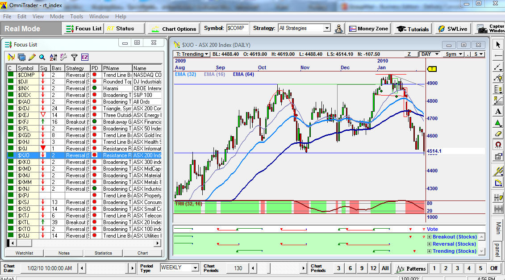The width and height of the screenshot is (505, 280).
Task: Open the Tools menu
Action: click(76, 17)
